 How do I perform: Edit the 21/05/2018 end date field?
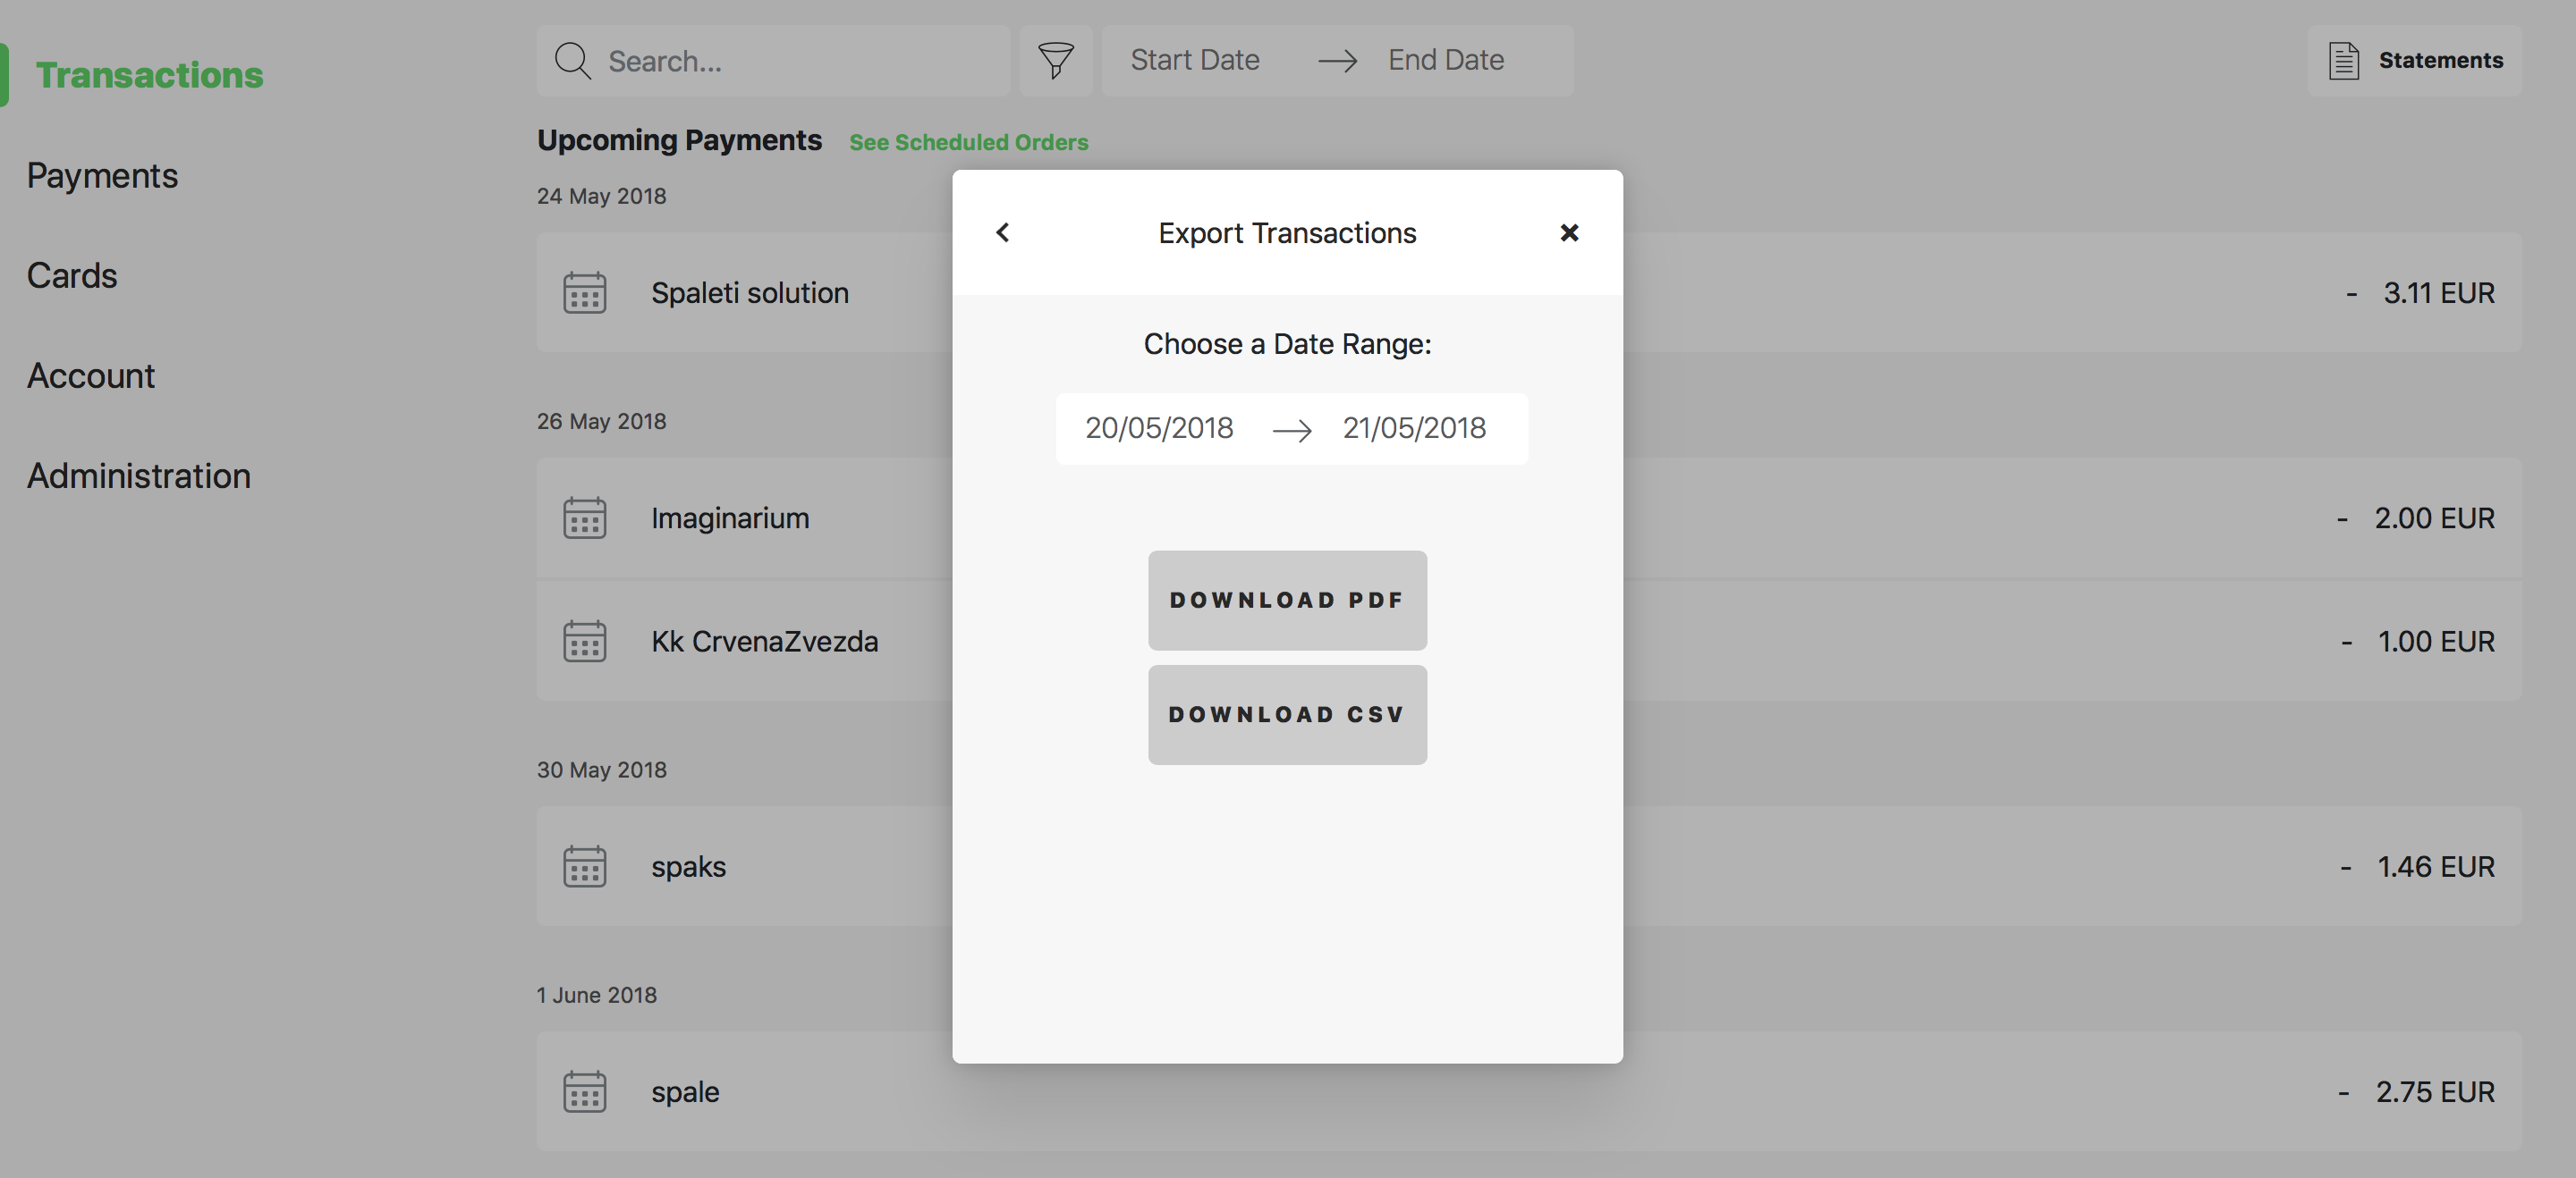coord(1414,429)
